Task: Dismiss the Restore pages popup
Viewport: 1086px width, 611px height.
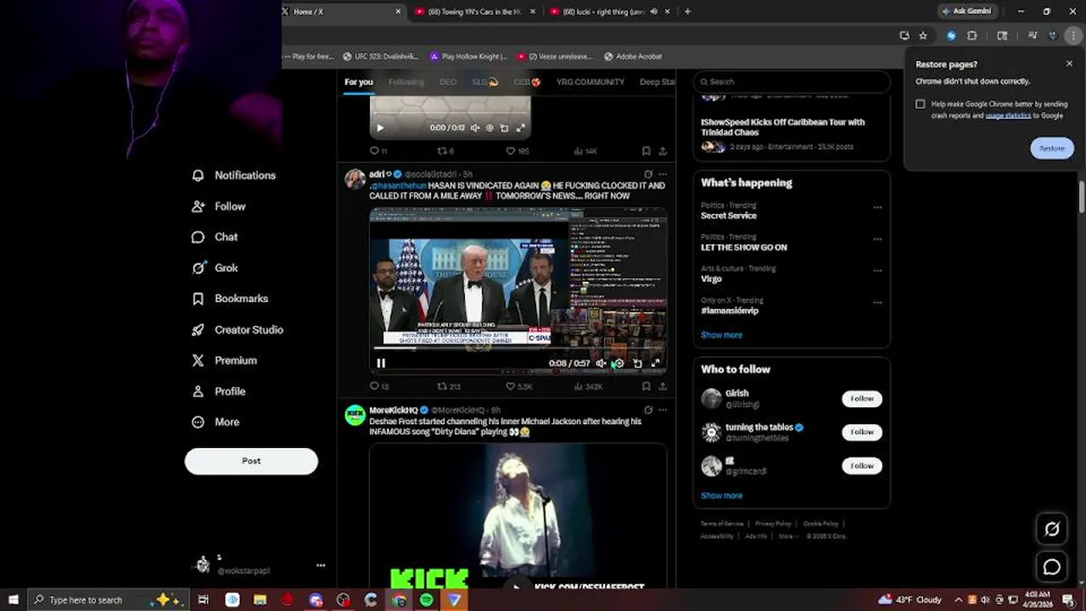Action: point(1069,64)
